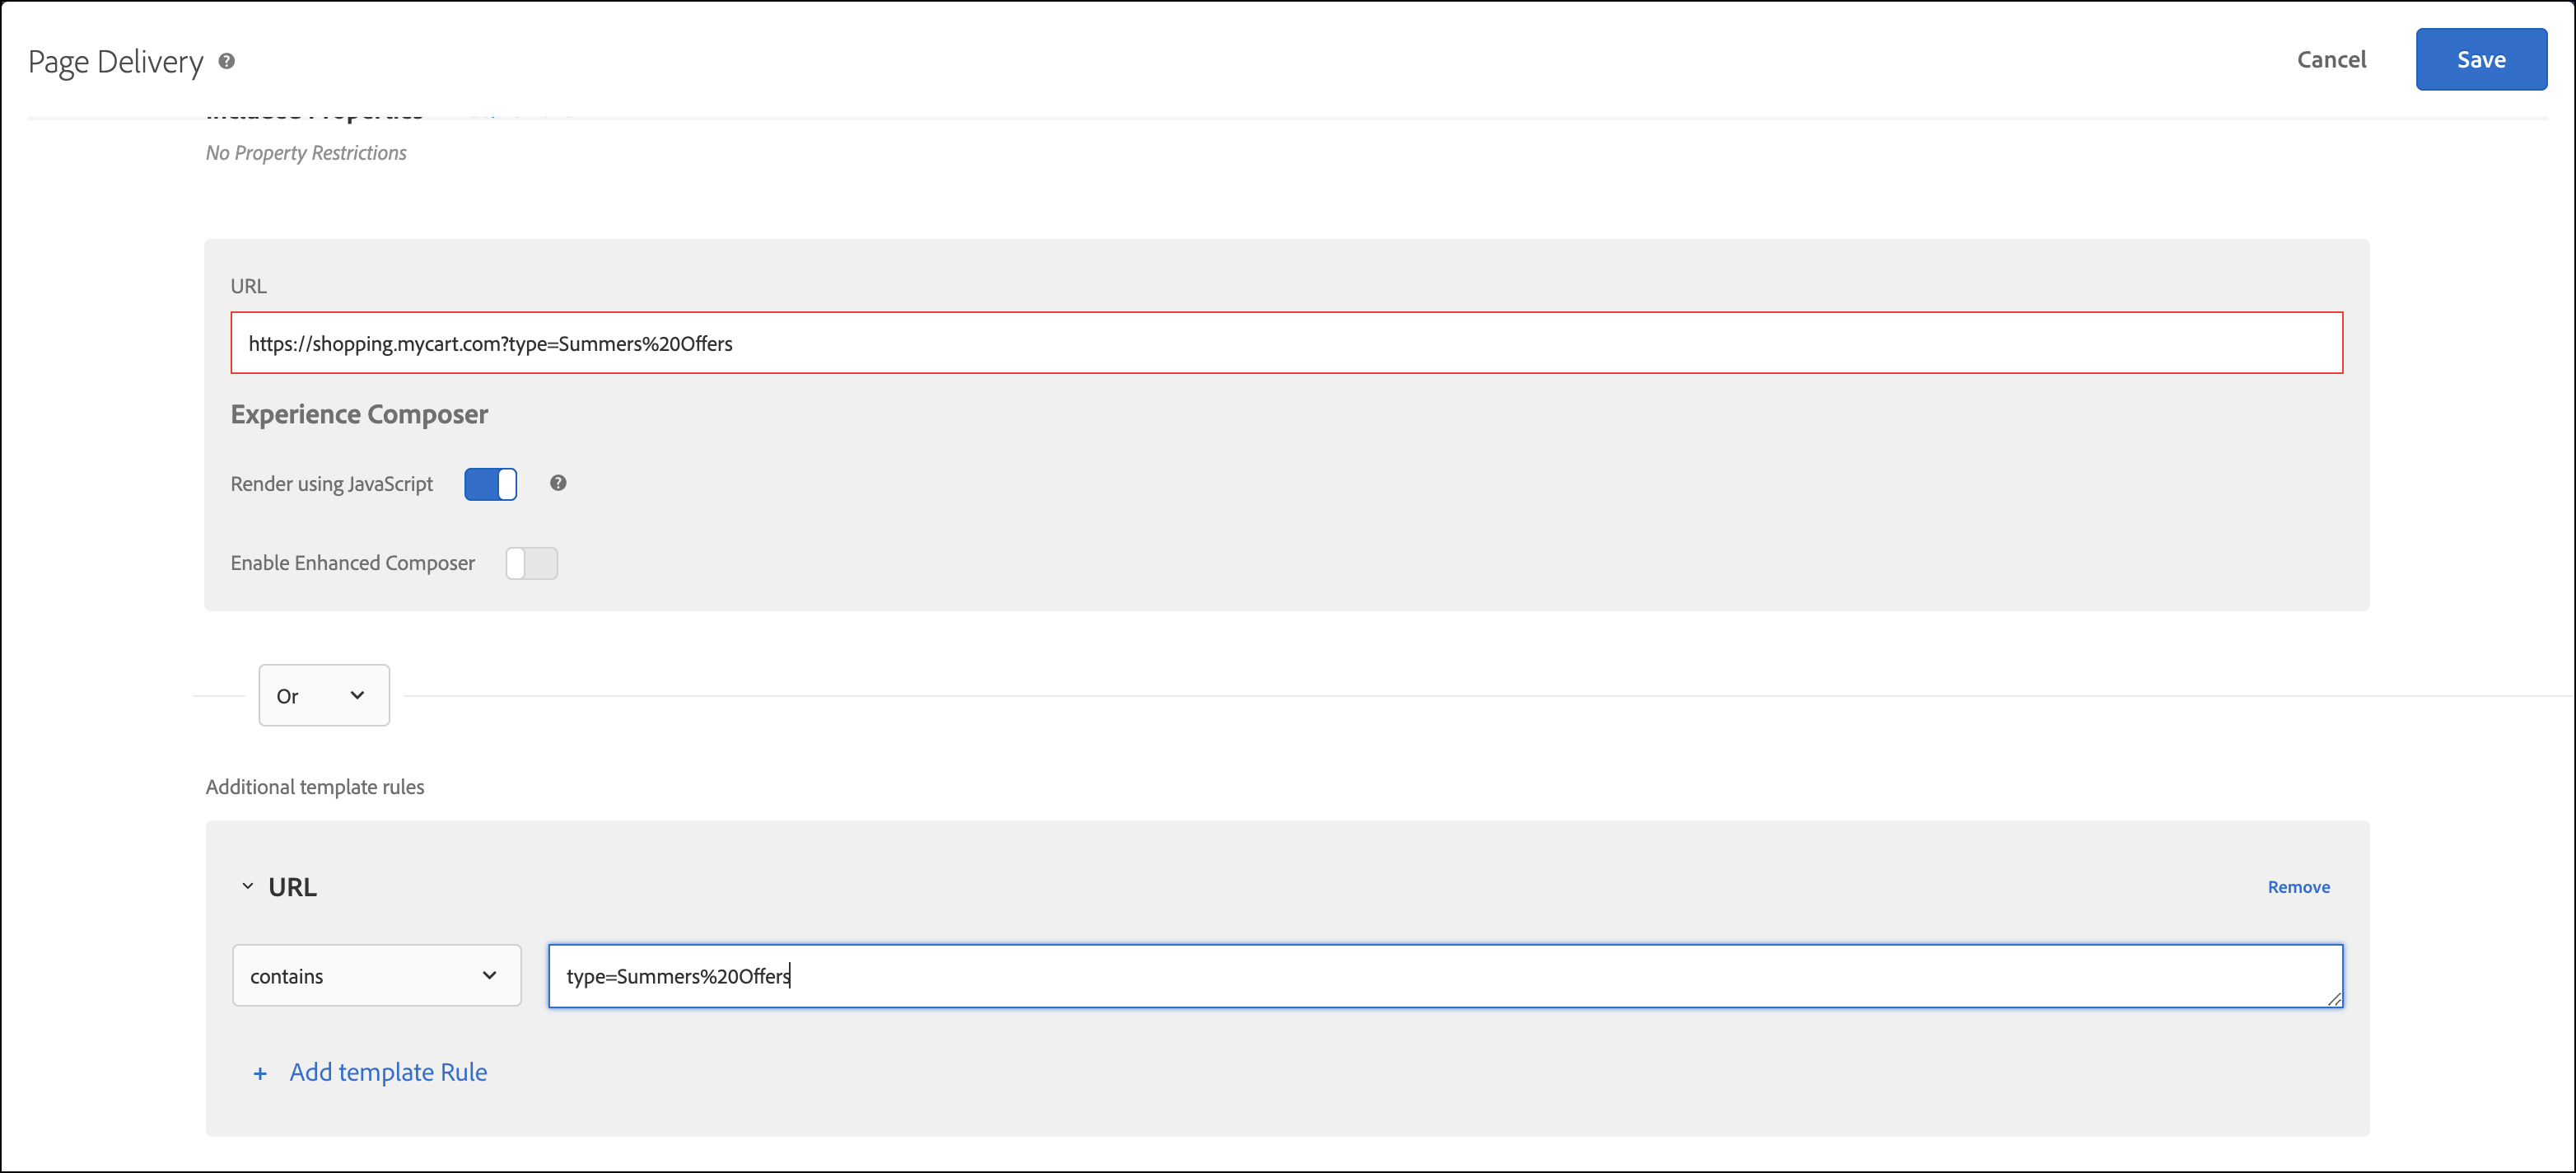Click the No Property Restrictions text
Viewport: 2576px width, 1173px height.
click(x=306, y=153)
